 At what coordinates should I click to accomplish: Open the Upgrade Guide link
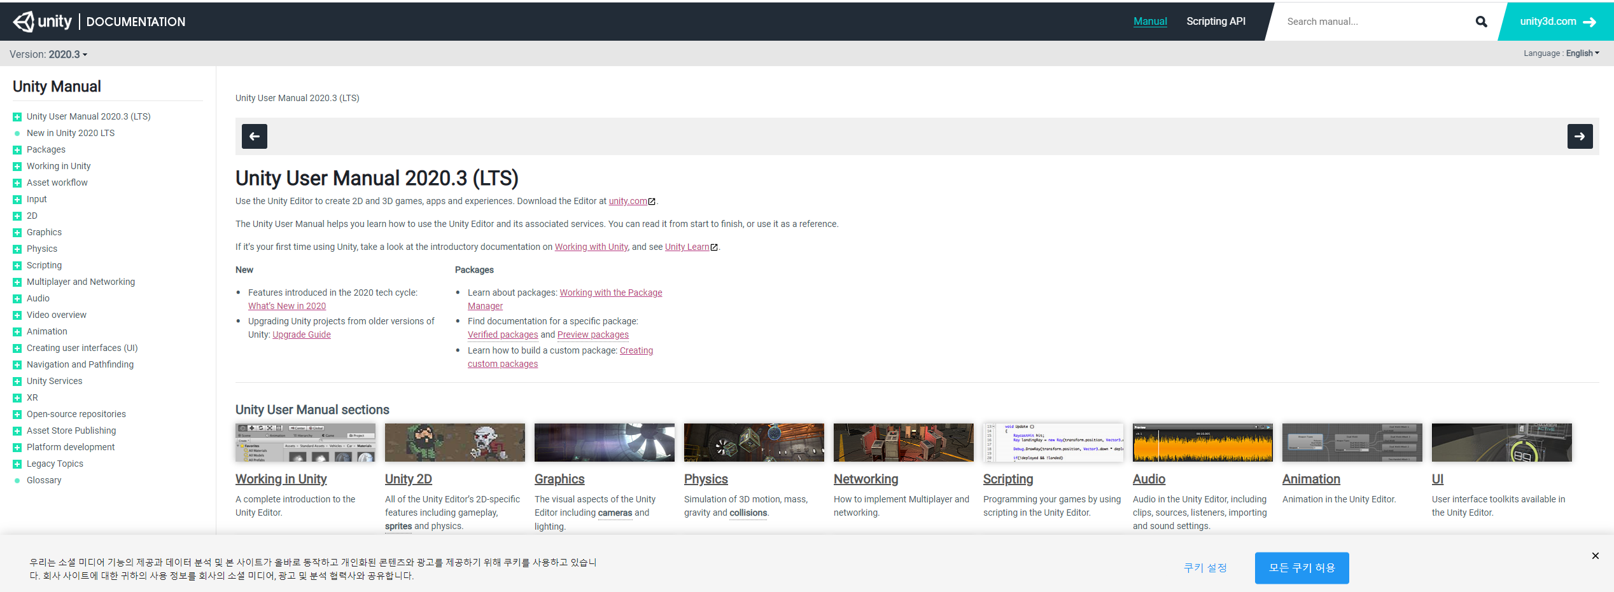[x=302, y=334]
